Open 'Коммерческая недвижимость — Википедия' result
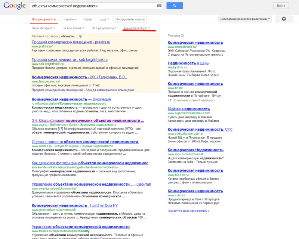 click(x=71, y=99)
